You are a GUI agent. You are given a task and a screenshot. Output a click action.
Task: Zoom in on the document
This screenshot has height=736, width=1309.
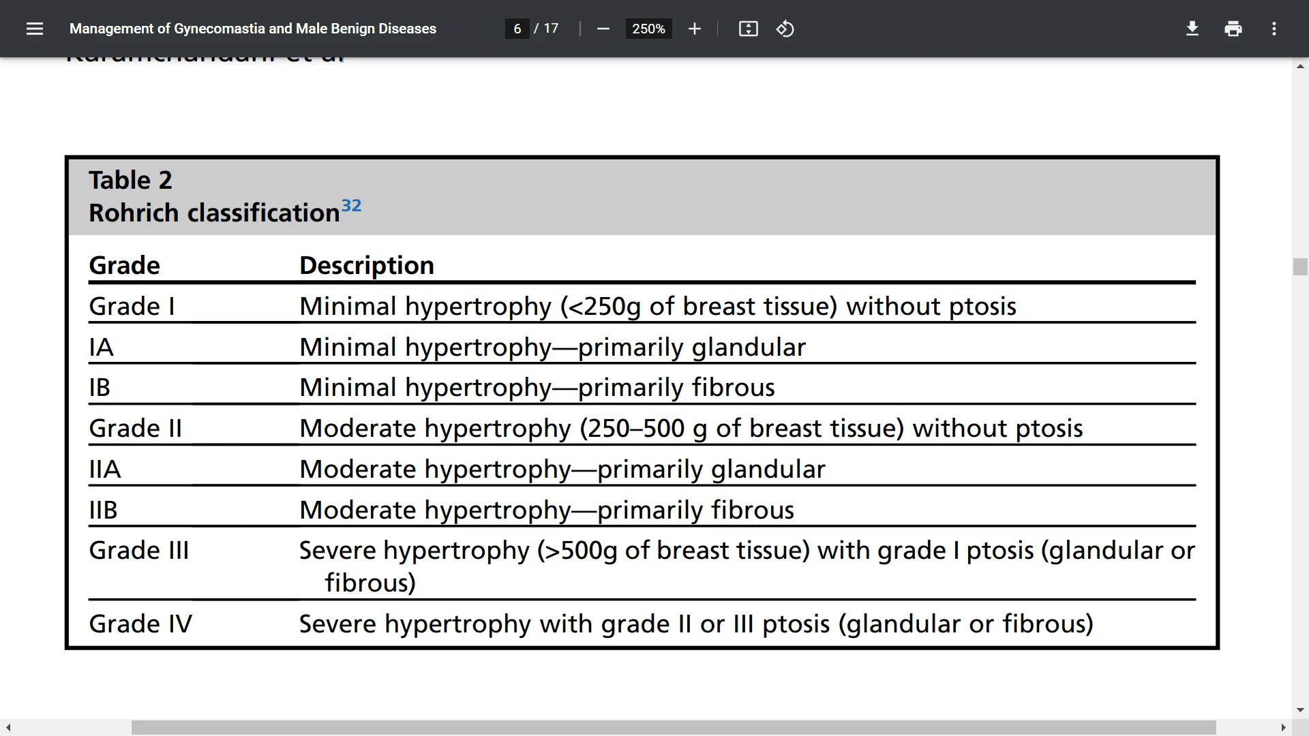694,29
